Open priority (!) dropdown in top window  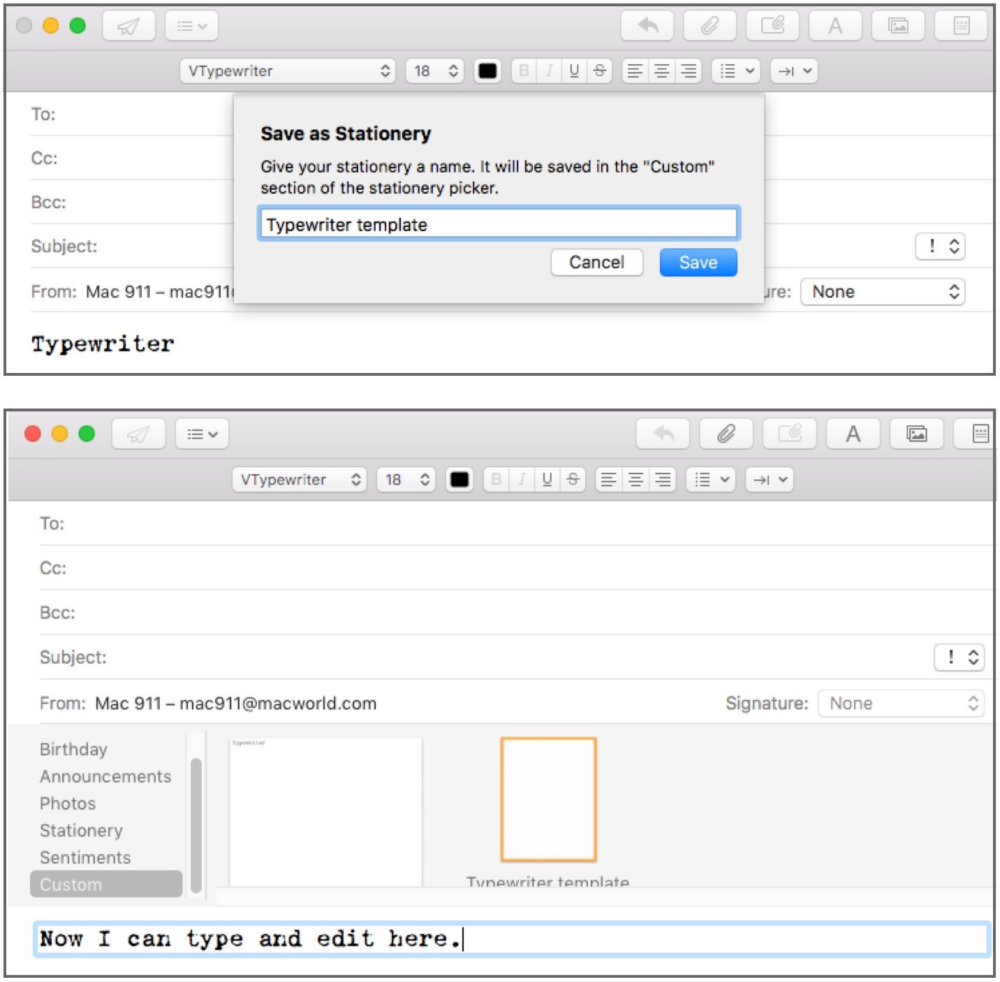(x=941, y=246)
